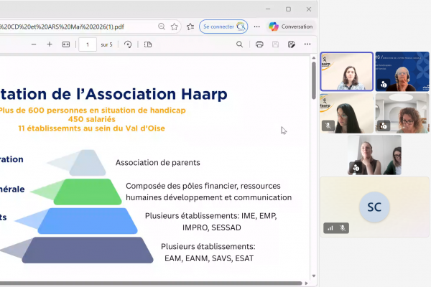Click the zoom out magnifier in address bar
The height and width of the screenshot is (287, 431).
[x=162, y=27]
